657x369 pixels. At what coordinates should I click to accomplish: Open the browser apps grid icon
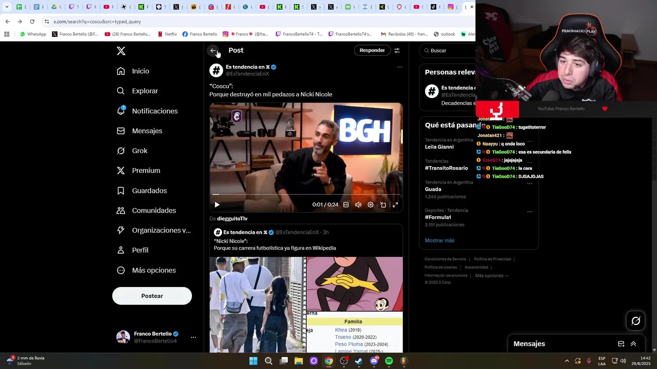coord(7,34)
